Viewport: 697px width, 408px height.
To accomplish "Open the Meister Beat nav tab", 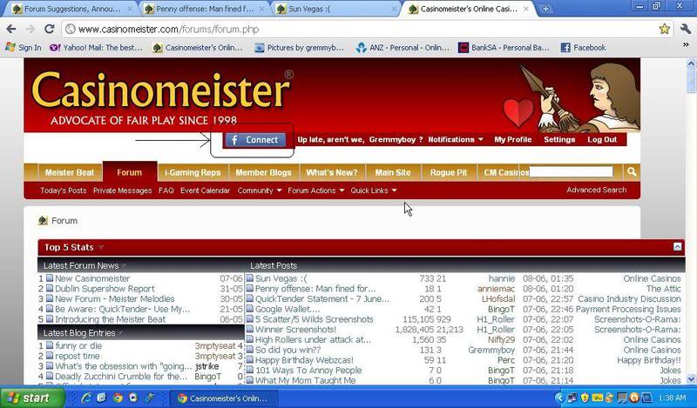I will (x=70, y=173).
